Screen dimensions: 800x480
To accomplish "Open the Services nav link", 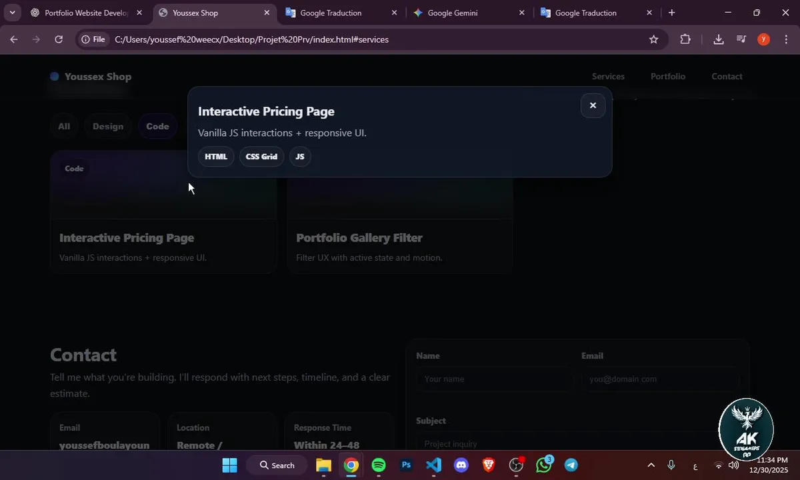I will [x=608, y=77].
